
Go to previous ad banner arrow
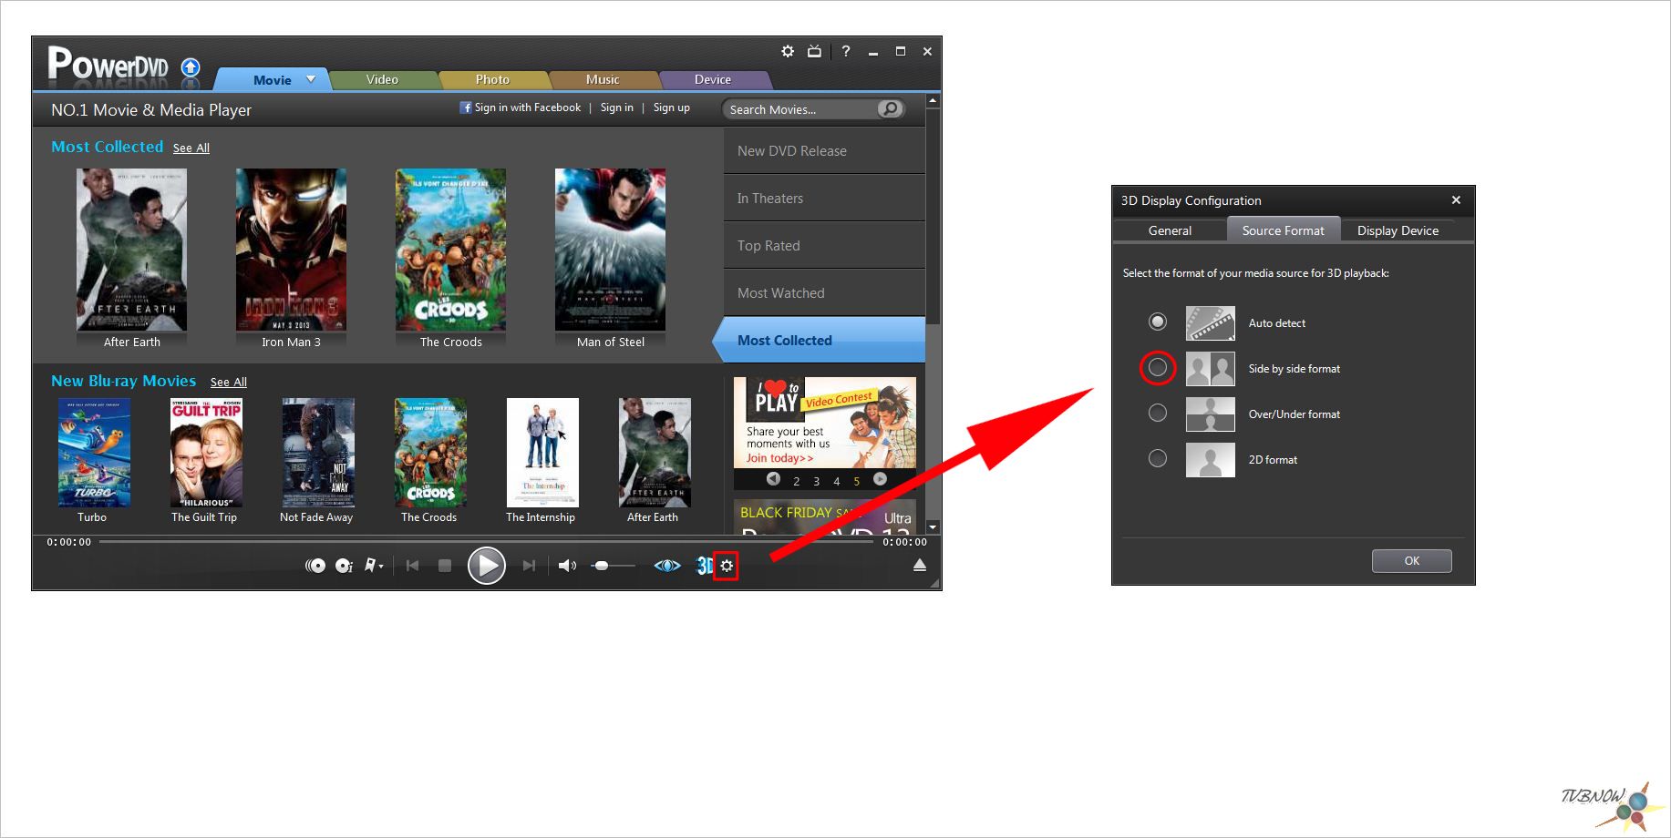773,478
